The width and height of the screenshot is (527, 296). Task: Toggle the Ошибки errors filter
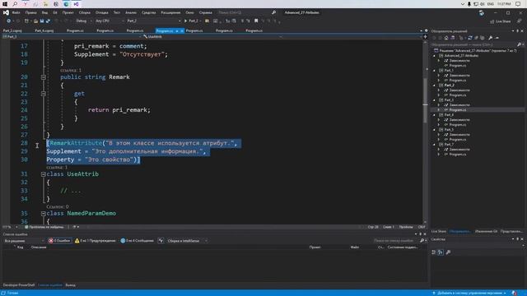pyautogui.click(x=59, y=241)
